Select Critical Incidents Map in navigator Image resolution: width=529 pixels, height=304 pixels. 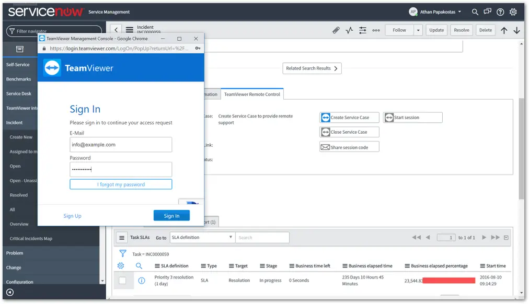pos(31,239)
